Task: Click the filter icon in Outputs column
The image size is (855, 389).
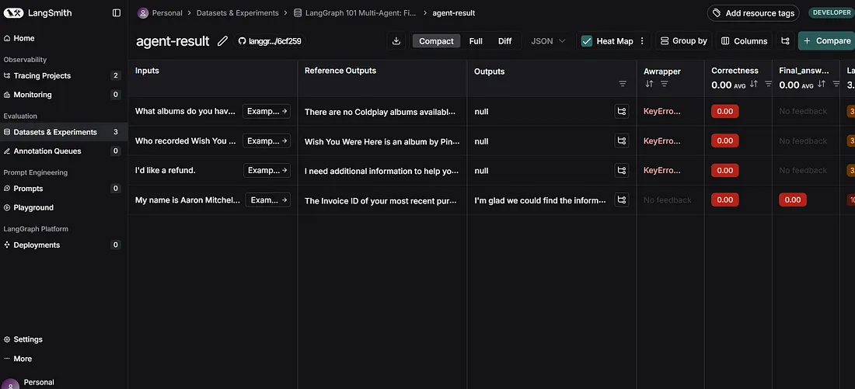Action: pos(622,84)
